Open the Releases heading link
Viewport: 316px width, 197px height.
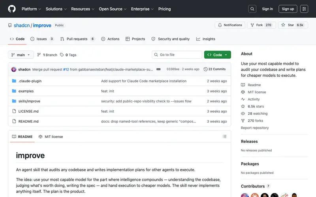(x=249, y=141)
